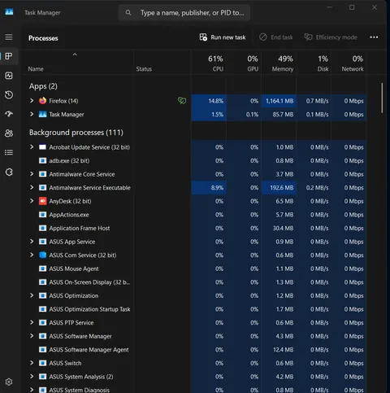Click the Firefox efficiency mode leaf icon
This screenshot has width=390, height=393.
point(182,101)
